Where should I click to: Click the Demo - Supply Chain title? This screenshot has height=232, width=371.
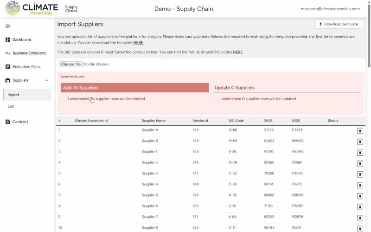pyautogui.click(x=184, y=9)
